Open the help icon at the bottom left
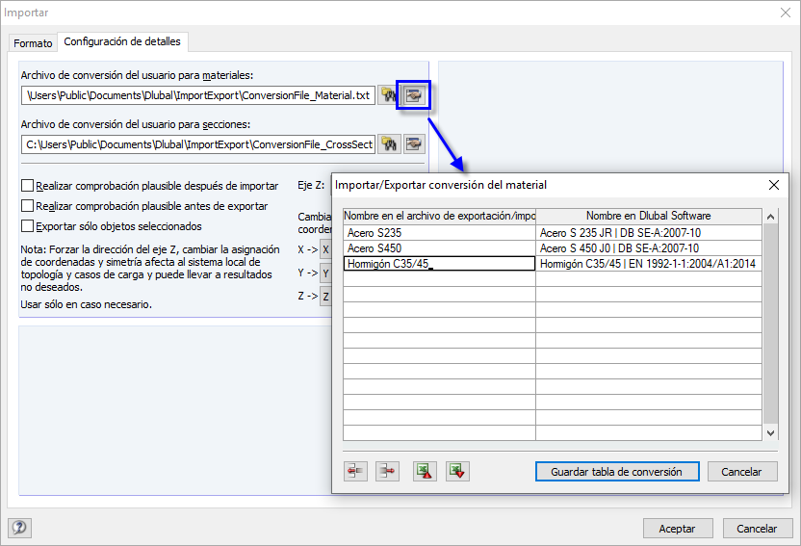This screenshot has height=546, width=801. (x=19, y=527)
